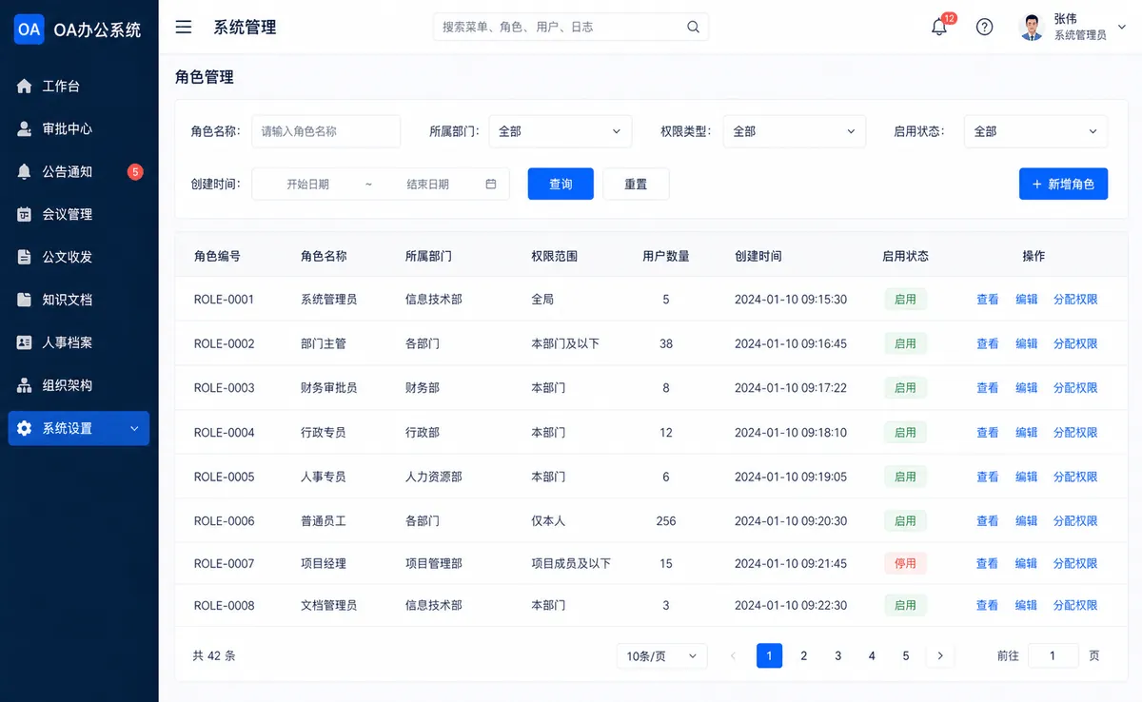The height and width of the screenshot is (702, 1142).
Task: Focus the 角色名称 input field
Action: pos(326,131)
